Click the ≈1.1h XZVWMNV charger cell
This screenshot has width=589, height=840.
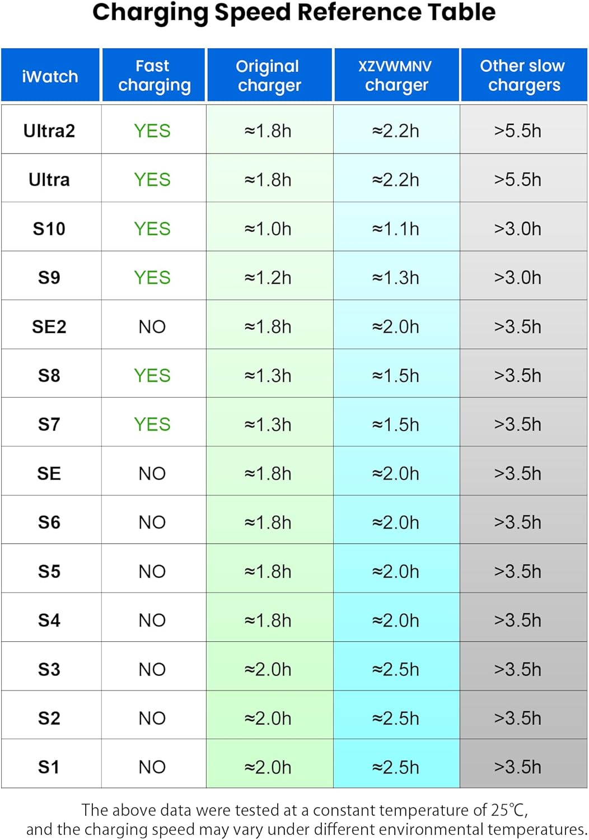coord(396,229)
